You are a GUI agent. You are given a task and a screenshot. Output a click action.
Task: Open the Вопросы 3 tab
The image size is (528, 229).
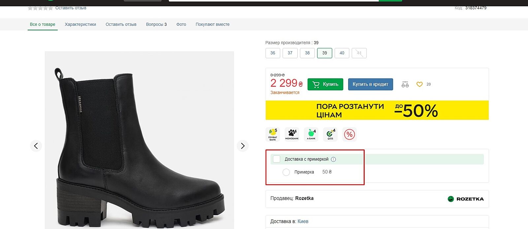pos(156,24)
